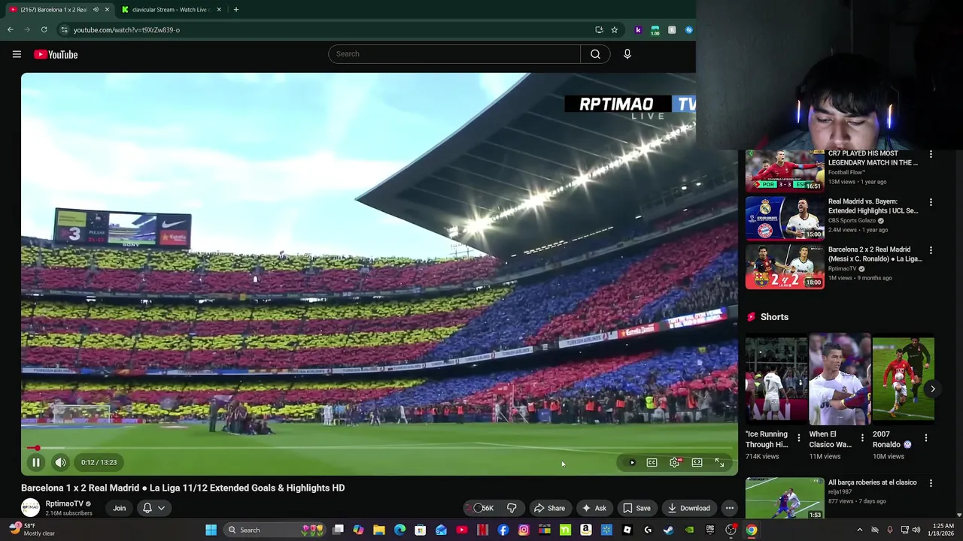Open Epic Games Launcher from the taskbar
963x541 pixels.
709,530
